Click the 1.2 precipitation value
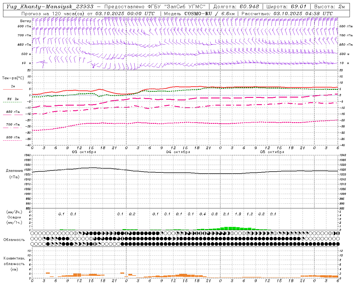354x283 pixels. tap(250, 214)
